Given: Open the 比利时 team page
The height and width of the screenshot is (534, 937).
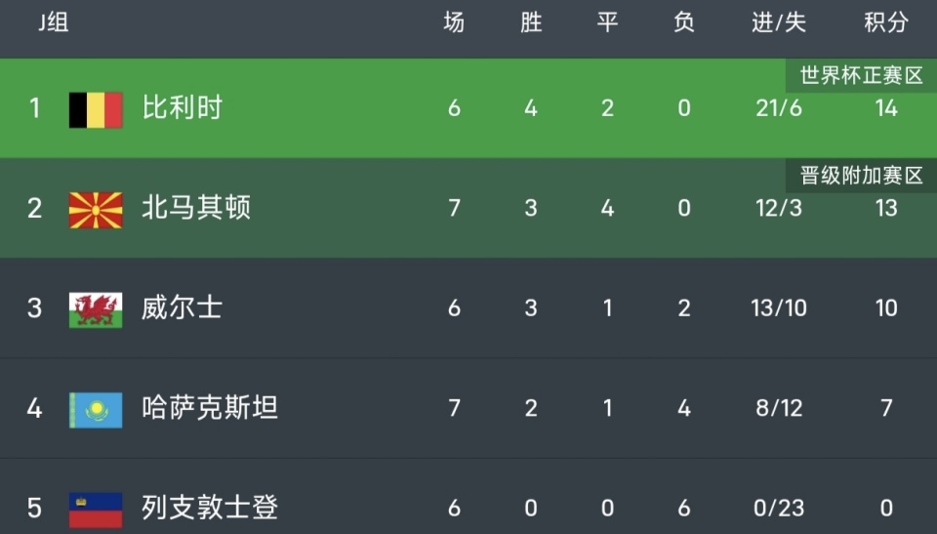Looking at the screenshot, I should (183, 108).
